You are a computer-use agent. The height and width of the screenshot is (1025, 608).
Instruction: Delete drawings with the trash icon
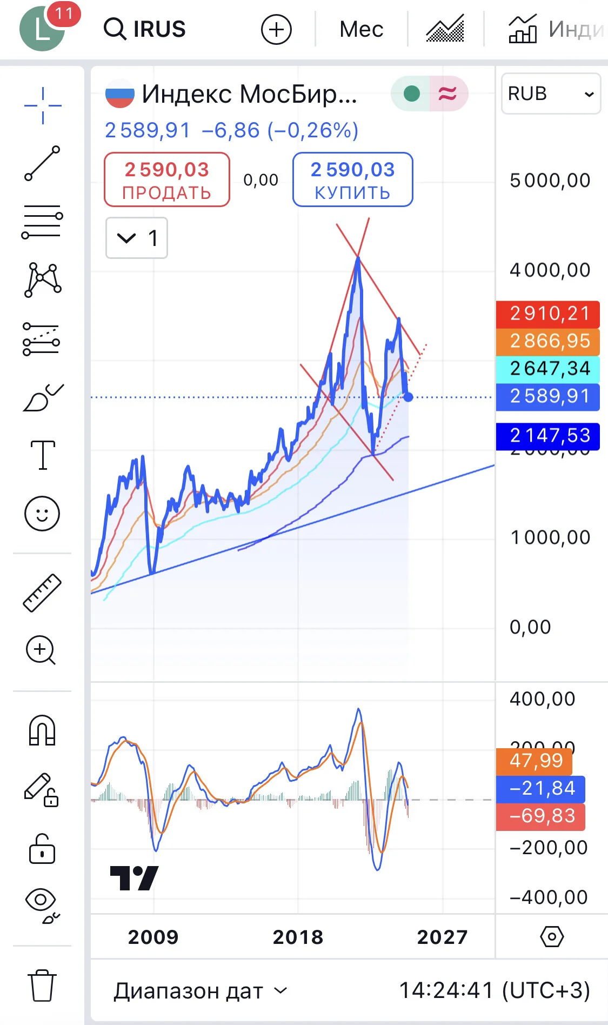42,986
